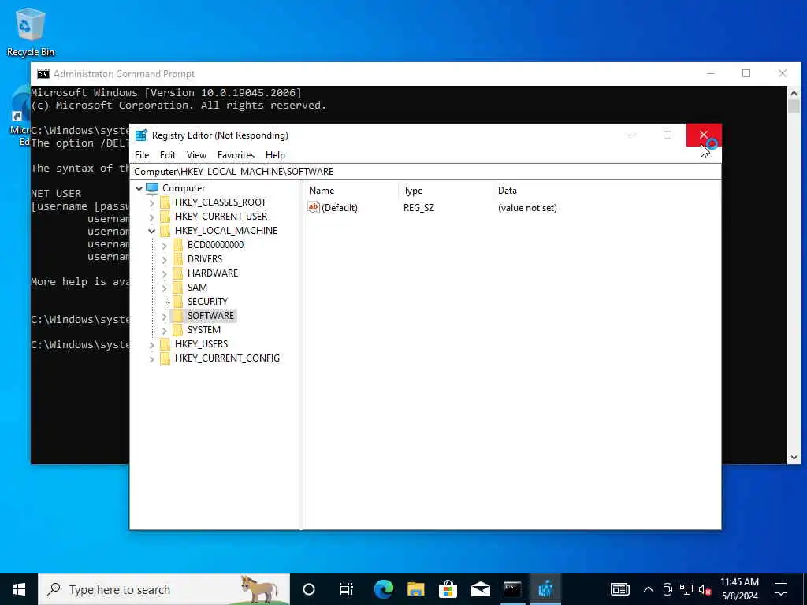The image size is (807, 605).
Task: Click the SECURITY folder icon
Action: [177, 302]
